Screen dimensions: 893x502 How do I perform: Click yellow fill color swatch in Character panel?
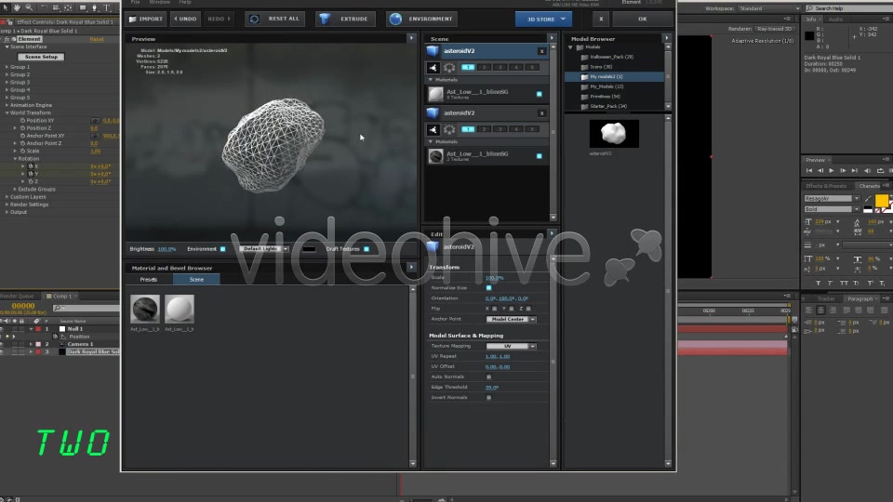point(881,200)
